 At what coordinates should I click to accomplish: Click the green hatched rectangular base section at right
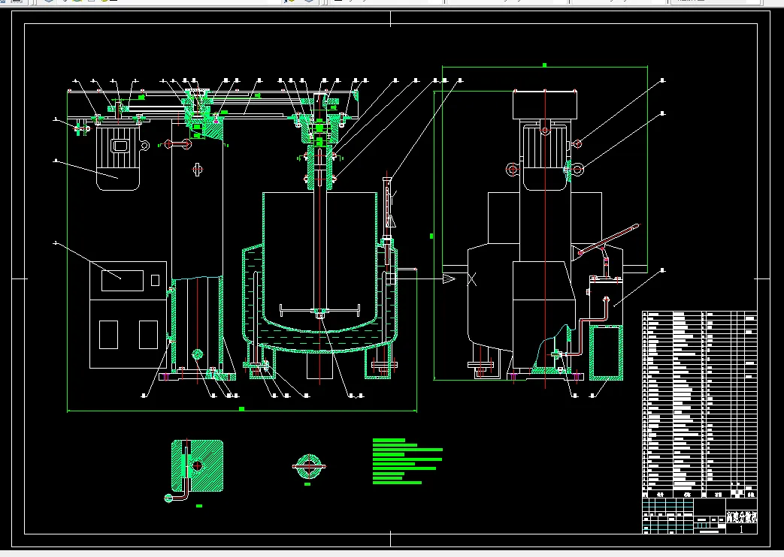606,353
